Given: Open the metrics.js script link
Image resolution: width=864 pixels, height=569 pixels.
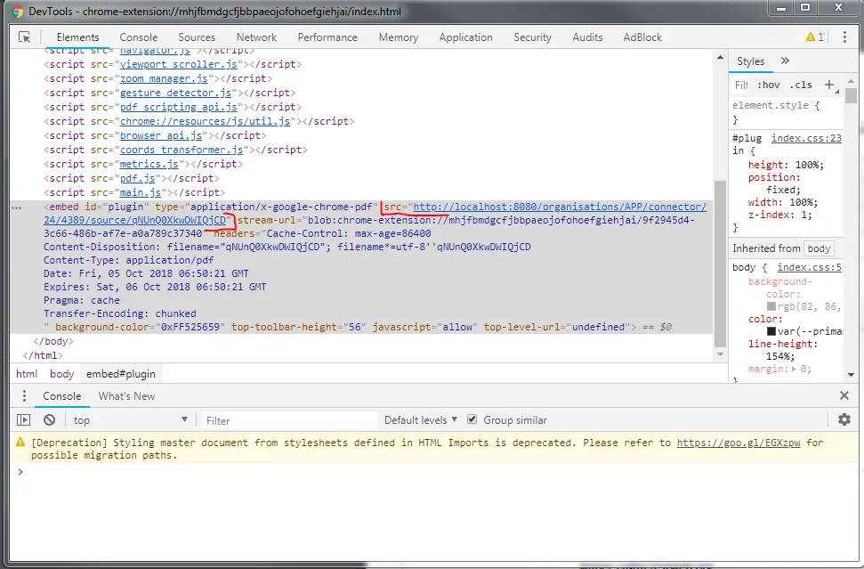Looking at the screenshot, I should tap(149, 165).
